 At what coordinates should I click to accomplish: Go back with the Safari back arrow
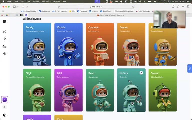pyautogui.click(x=22, y=7)
